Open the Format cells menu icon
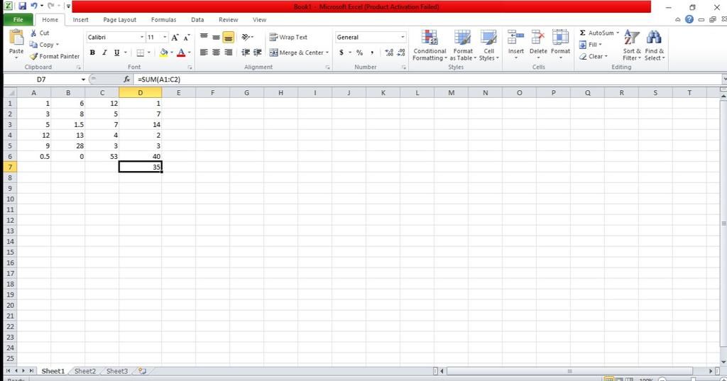 click(560, 38)
